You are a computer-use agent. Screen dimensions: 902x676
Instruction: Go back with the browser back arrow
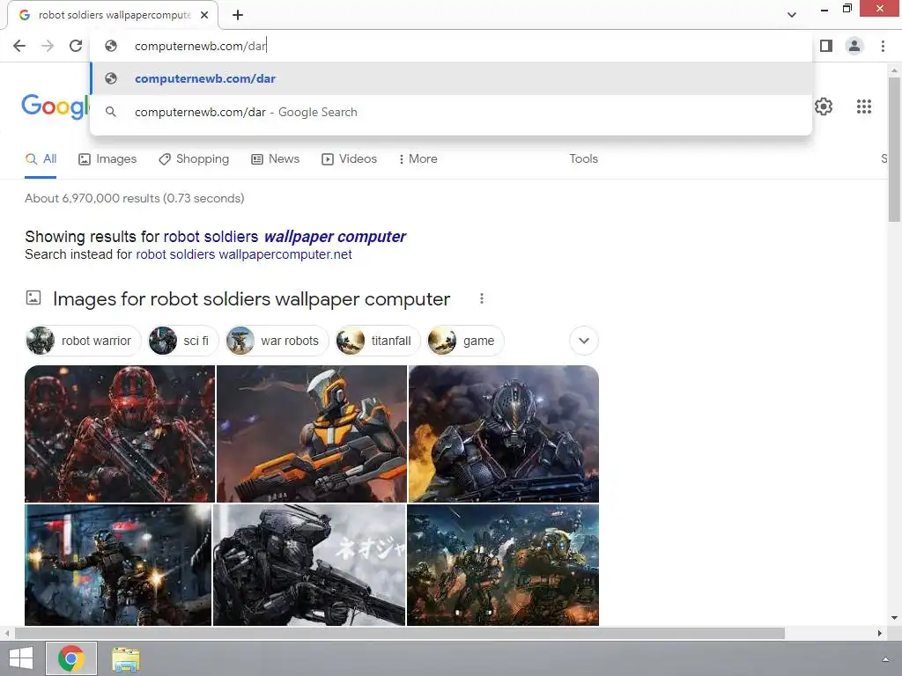19,46
